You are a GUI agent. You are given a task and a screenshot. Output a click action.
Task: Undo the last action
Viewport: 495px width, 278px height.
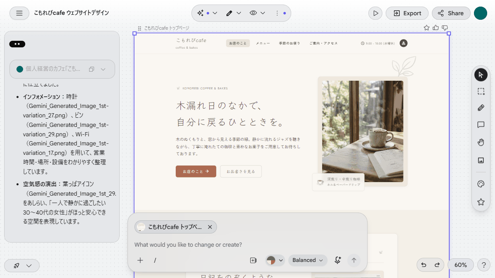point(424,265)
